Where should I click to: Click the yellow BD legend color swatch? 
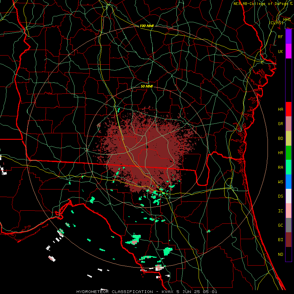pos(288,139)
